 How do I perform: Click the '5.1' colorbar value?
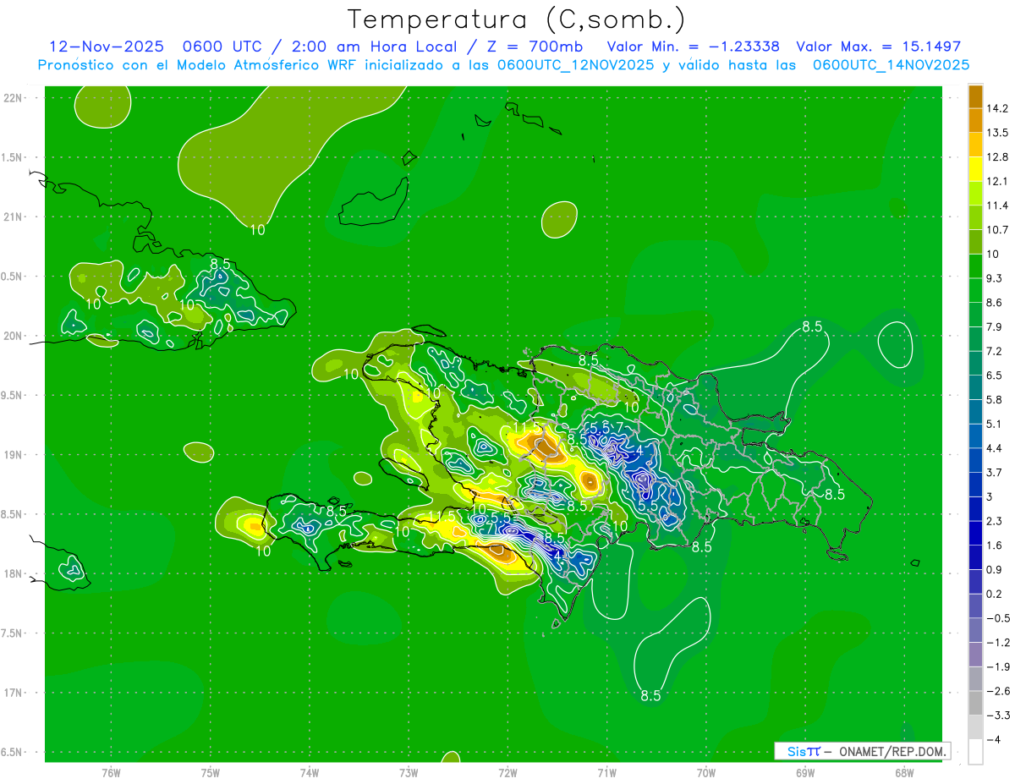tap(994, 424)
